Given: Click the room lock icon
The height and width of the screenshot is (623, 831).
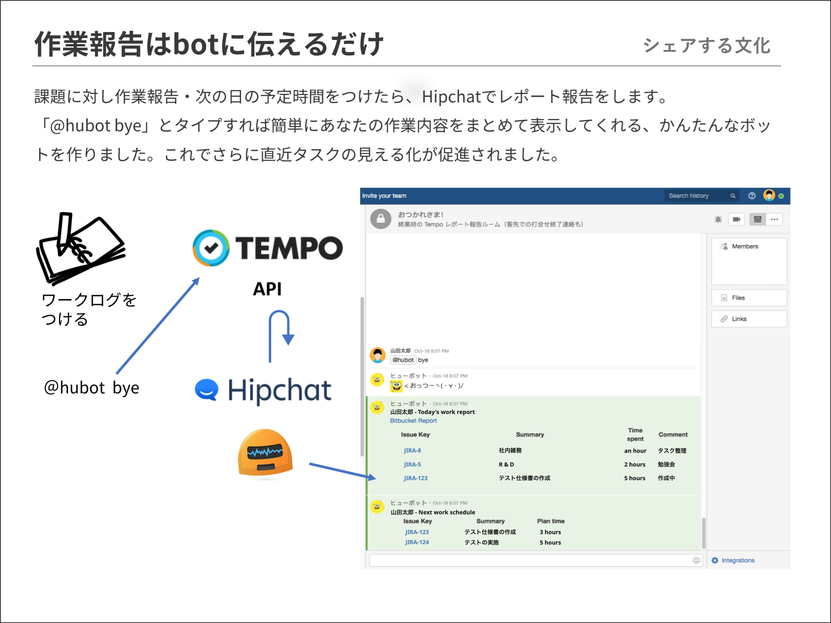Looking at the screenshot, I should (x=380, y=219).
